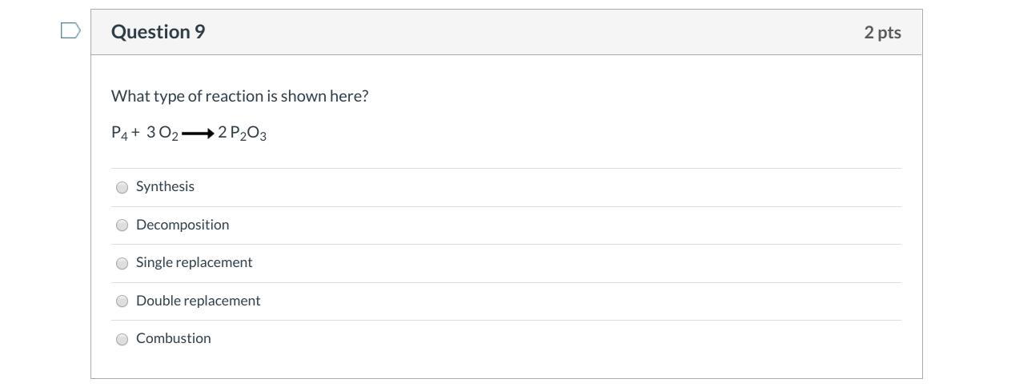This screenshot has width=1035, height=387.
Task: Click empty space in question header bar
Action: [x=520, y=32]
